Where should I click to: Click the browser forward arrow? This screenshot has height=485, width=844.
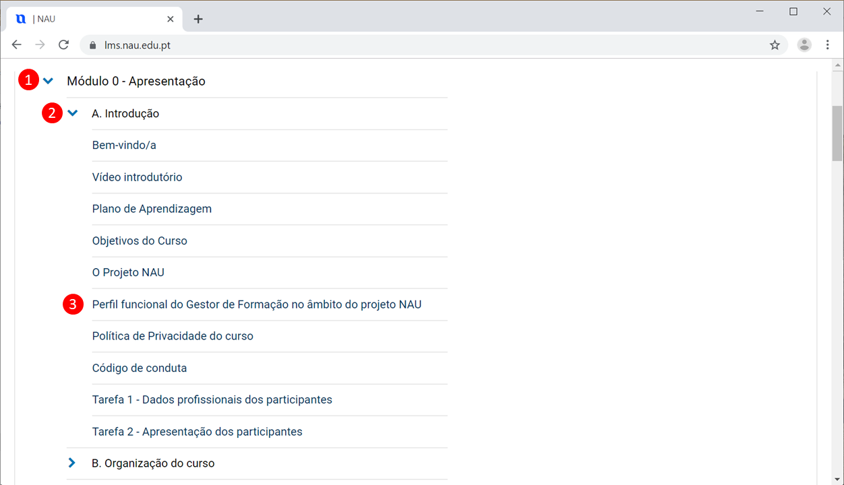[x=40, y=45]
